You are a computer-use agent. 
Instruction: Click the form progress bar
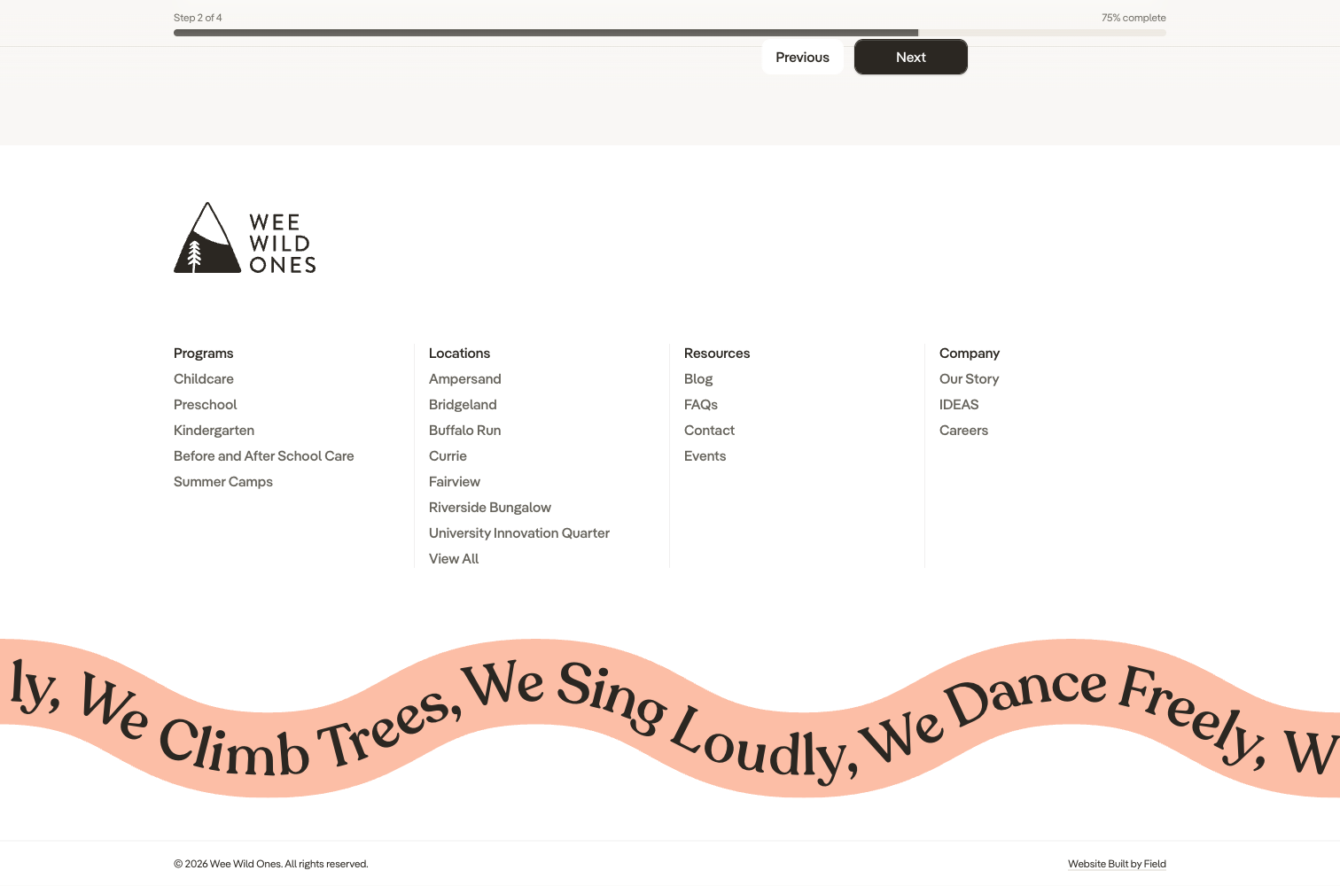670,33
